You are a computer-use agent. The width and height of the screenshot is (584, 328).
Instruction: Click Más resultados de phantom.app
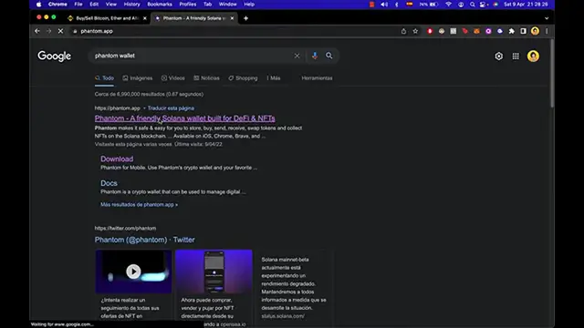click(x=139, y=204)
